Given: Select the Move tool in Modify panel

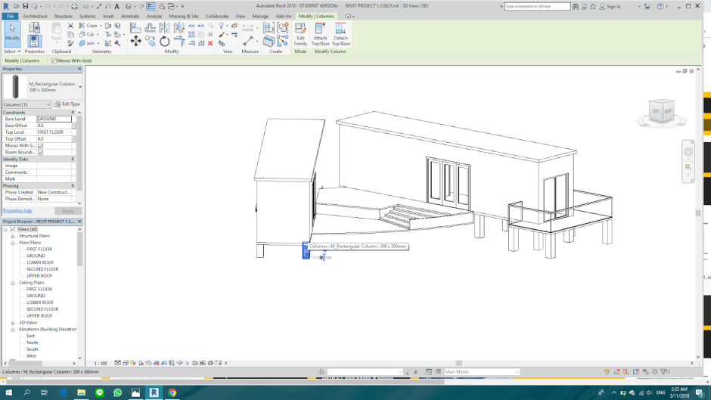Looking at the screenshot, I should 136,42.
